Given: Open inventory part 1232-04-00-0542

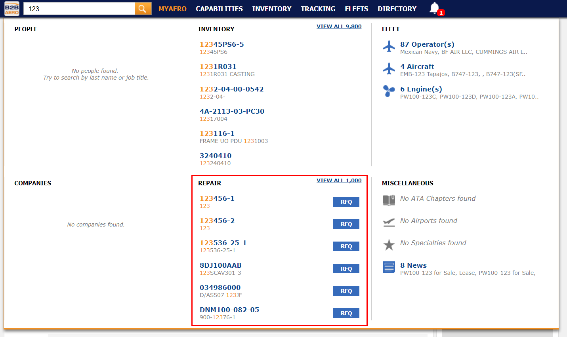Looking at the screenshot, I should coord(232,89).
